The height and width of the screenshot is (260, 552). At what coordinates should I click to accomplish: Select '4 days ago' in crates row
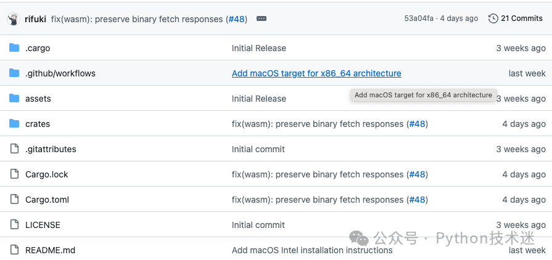tap(524, 124)
